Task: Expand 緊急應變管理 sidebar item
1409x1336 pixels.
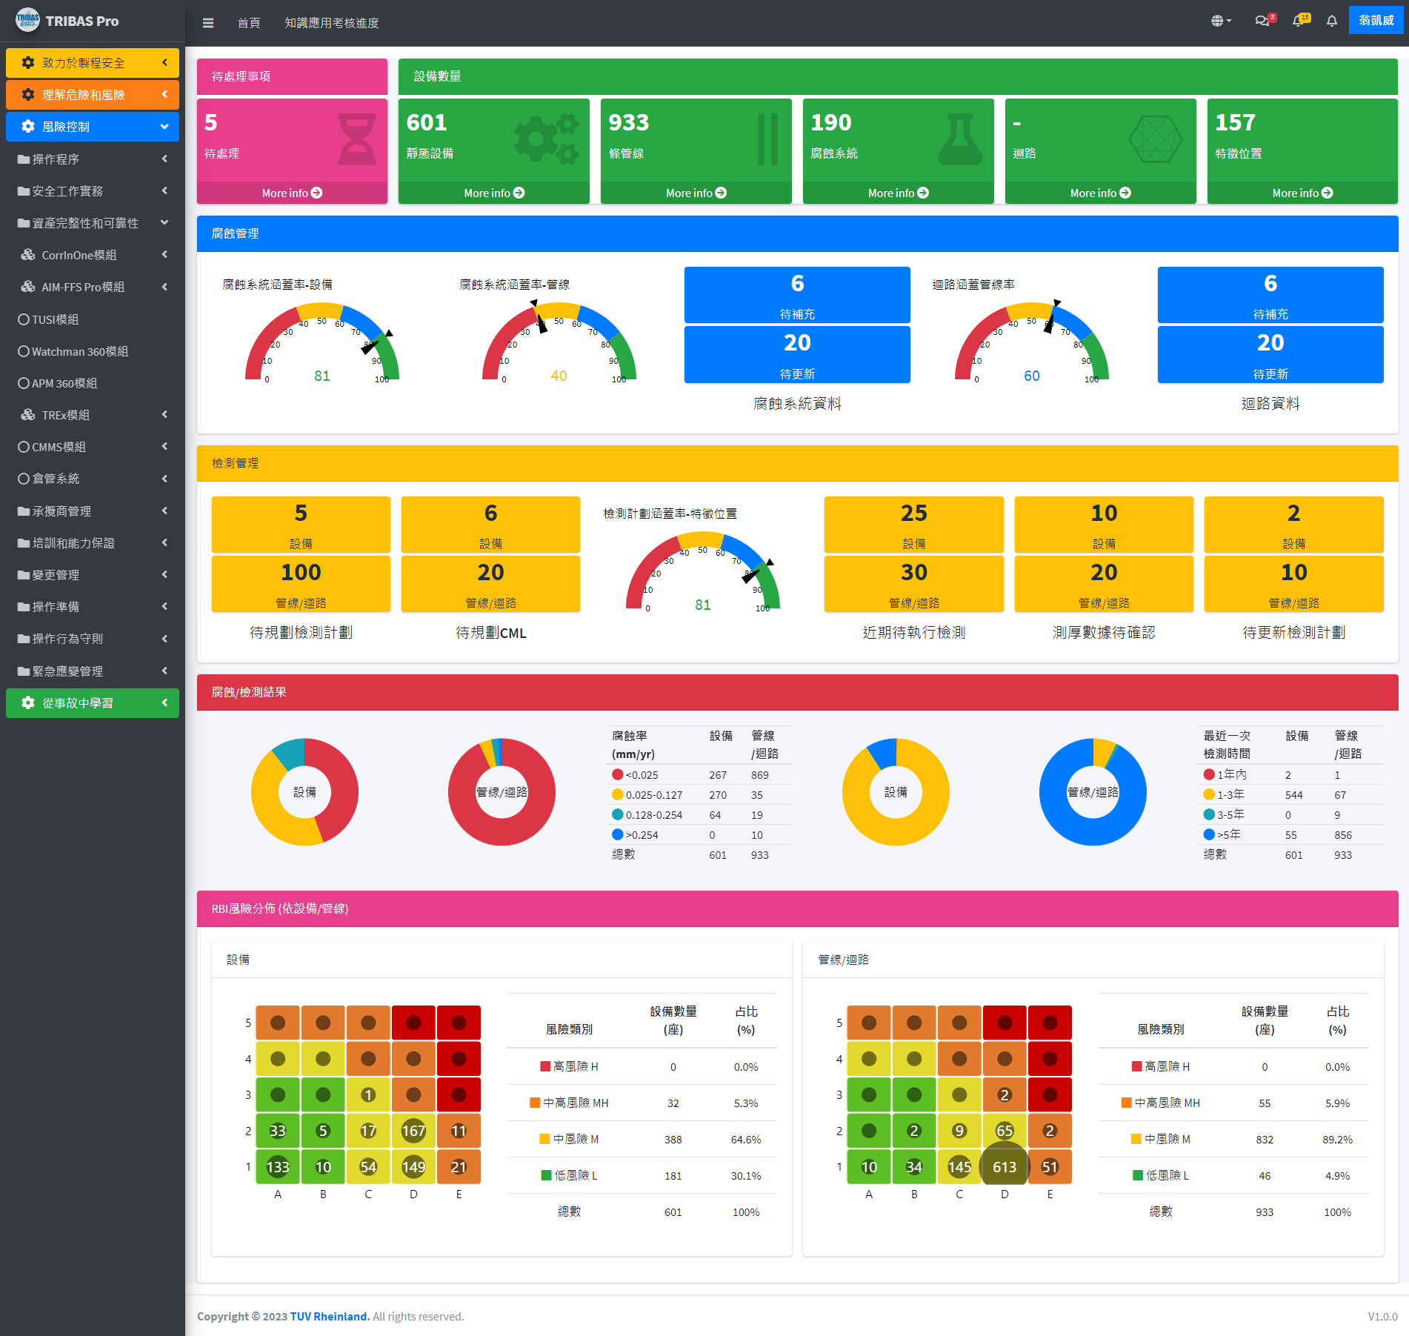Action: [93, 671]
